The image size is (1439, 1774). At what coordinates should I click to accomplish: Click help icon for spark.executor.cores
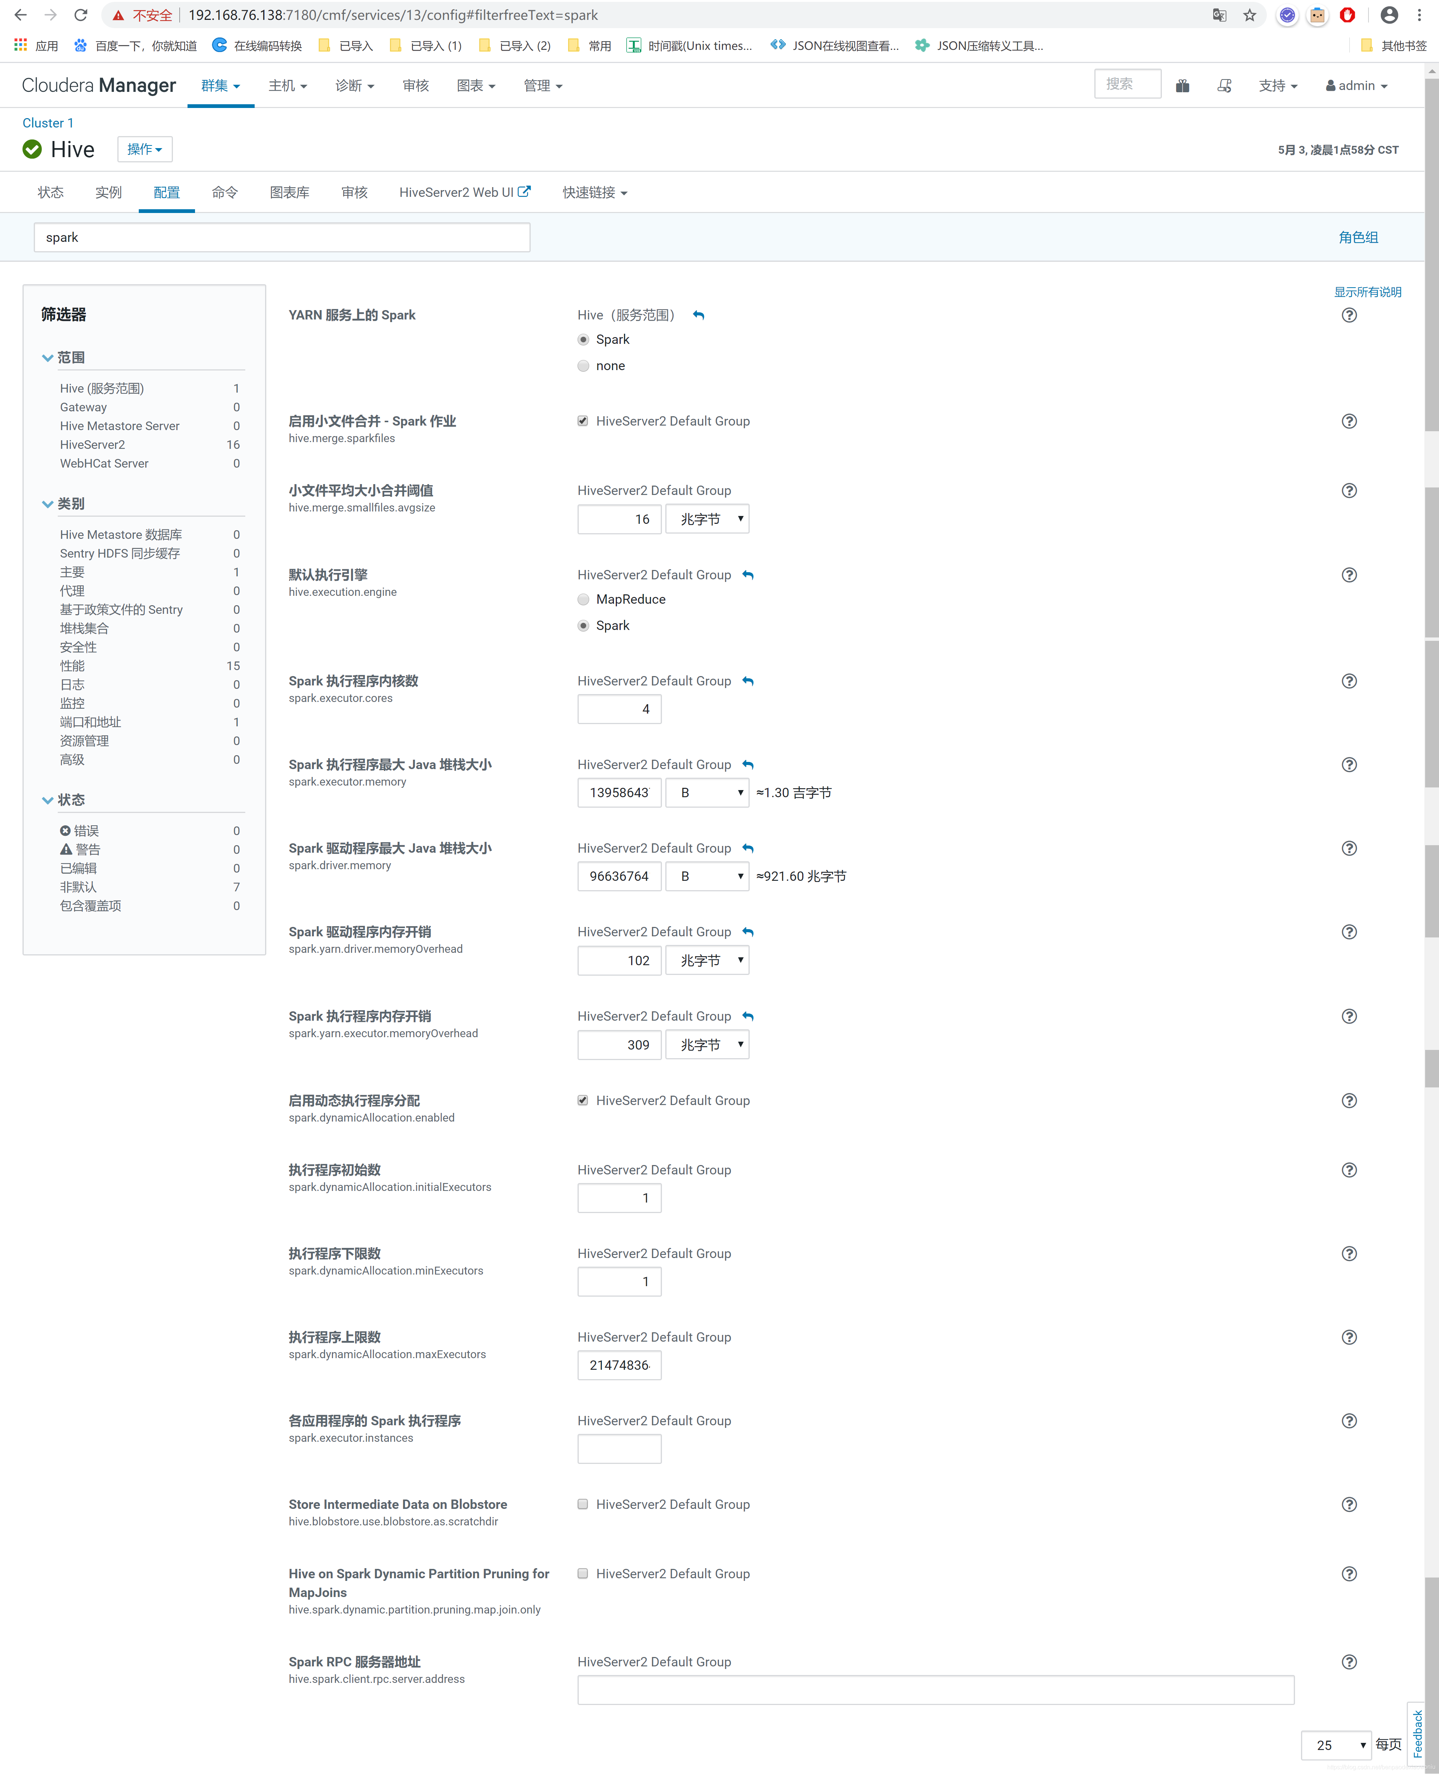pyautogui.click(x=1349, y=681)
